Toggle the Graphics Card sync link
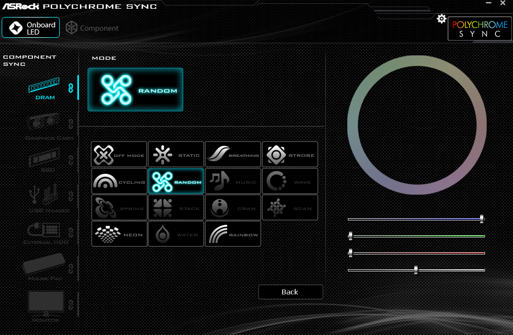 [70, 124]
